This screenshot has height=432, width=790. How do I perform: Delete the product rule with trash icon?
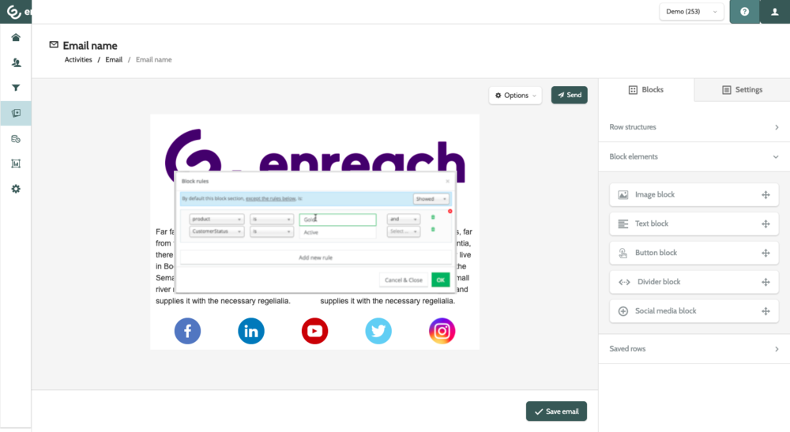pos(433,217)
